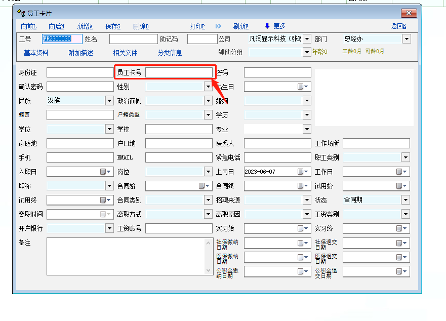Switch to the 附加描述 tab

tap(80, 53)
